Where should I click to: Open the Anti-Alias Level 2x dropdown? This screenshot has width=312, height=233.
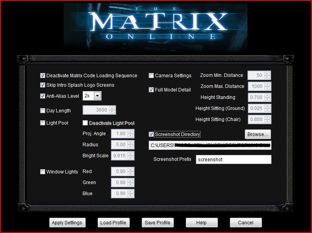97,96
